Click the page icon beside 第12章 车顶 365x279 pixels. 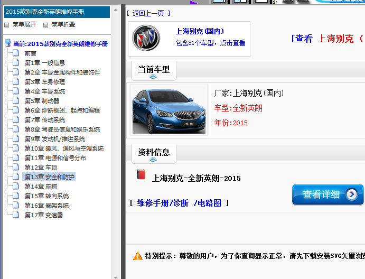pyautogui.click(x=16, y=167)
